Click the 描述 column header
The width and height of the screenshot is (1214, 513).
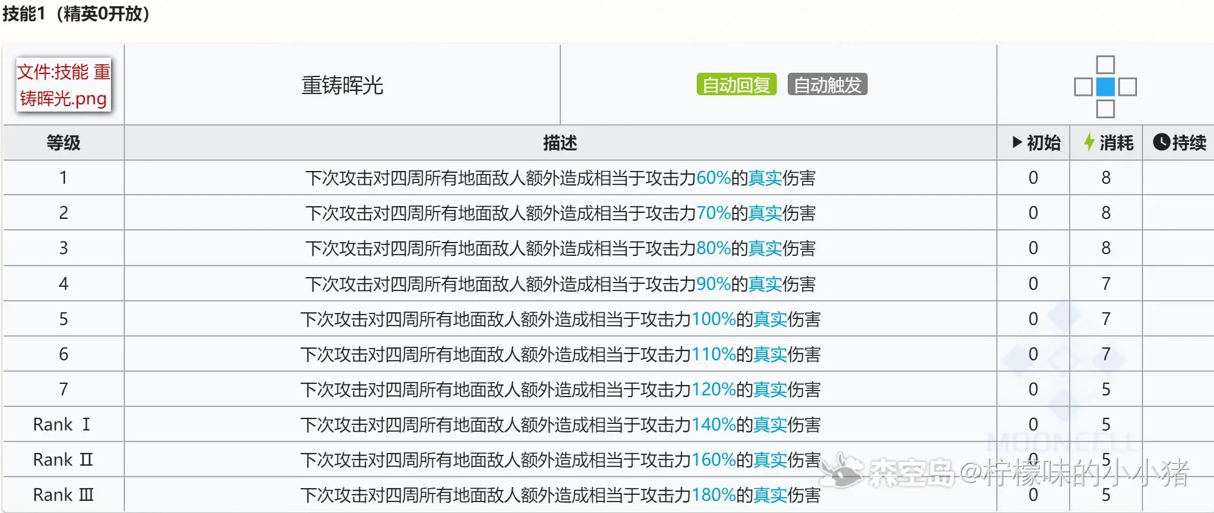pos(560,142)
